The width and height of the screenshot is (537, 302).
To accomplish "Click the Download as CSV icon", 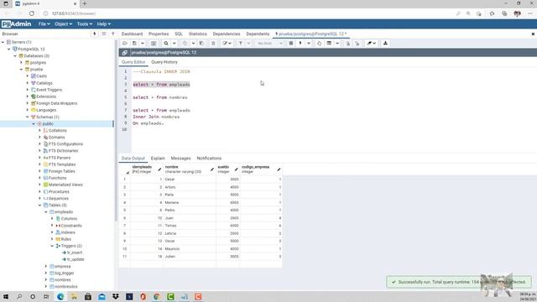I will pos(385,43).
